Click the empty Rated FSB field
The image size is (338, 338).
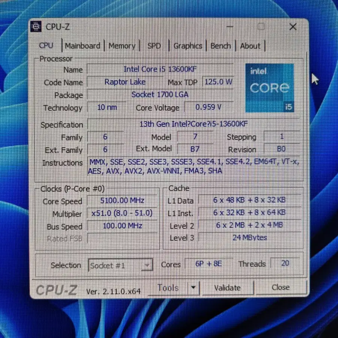coord(122,238)
